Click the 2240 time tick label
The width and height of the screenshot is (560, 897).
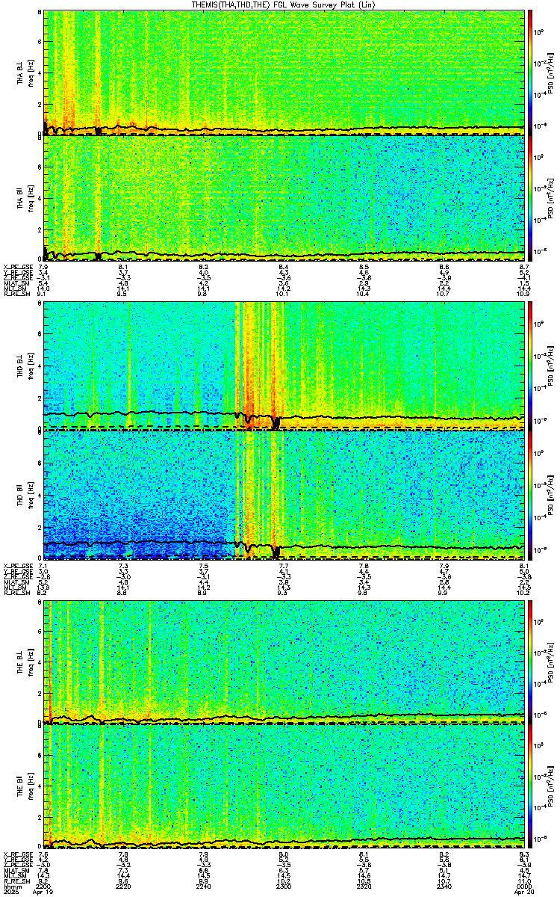click(x=204, y=887)
